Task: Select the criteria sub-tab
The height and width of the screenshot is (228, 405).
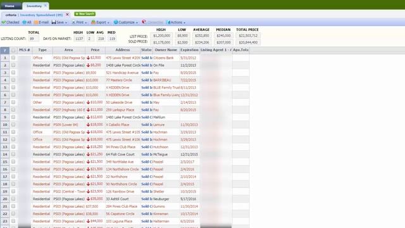Action: (11, 15)
